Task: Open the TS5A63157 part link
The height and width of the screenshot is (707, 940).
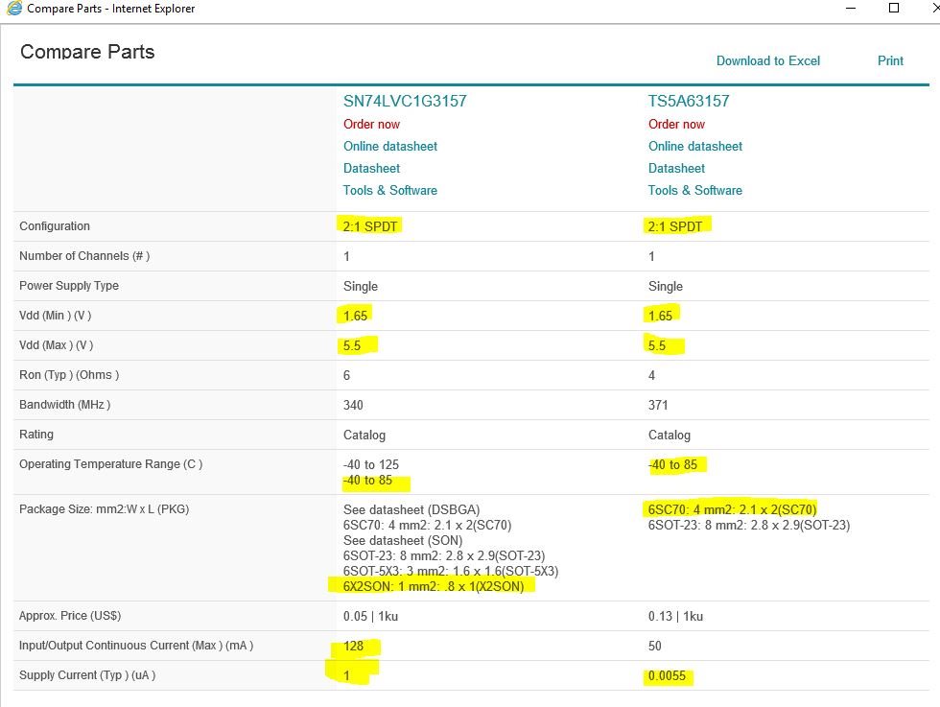Action: coord(694,101)
